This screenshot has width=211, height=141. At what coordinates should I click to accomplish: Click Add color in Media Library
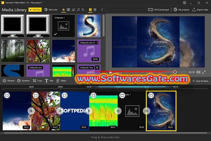pyautogui.click(x=51, y=10)
